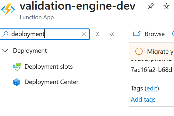
Task: Click the expand/collapse all menu groups icon
Action: tap(97, 34)
